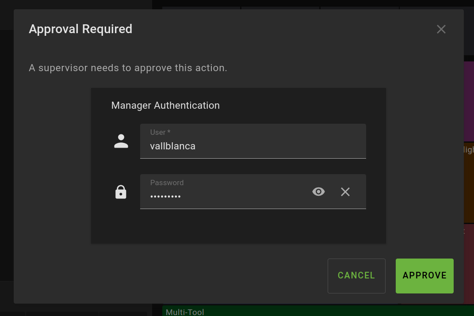Show the password with the eye icon
The width and height of the screenshot is (474, 316).
318,191
